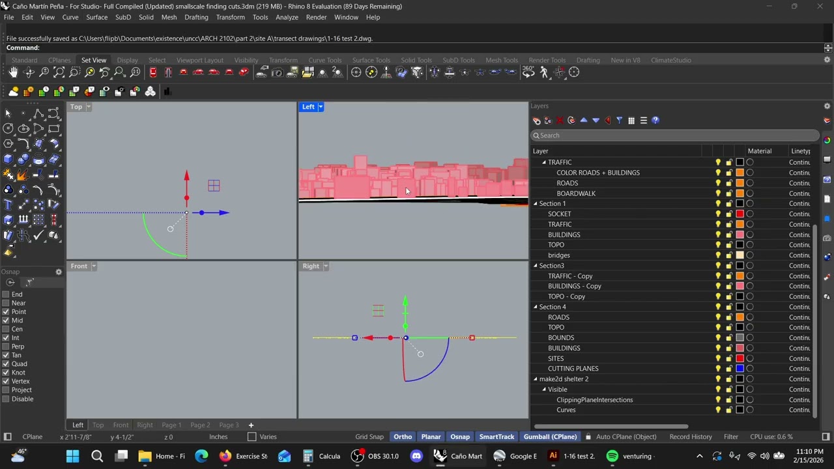Click the Move Layer Up arrow icon
This screenshot has height=469, width=834.
(584, 121)
